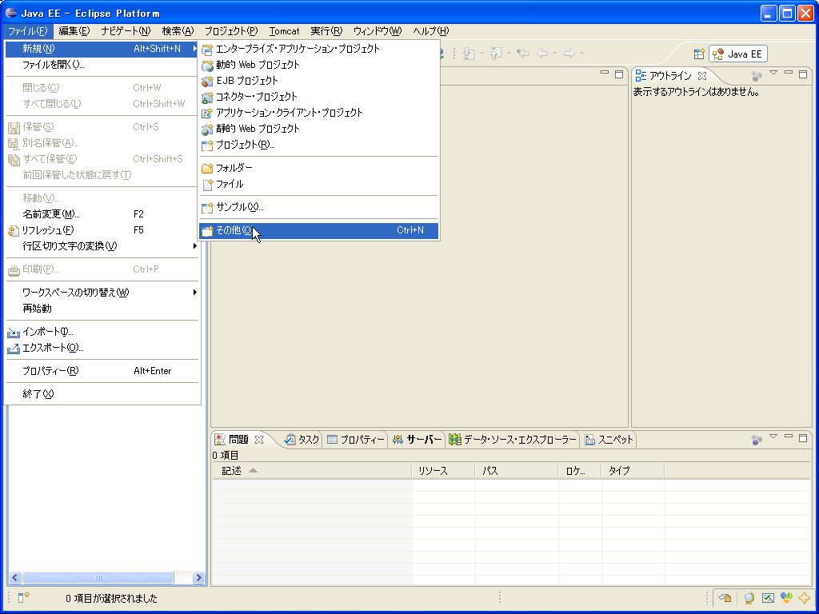The image size is (819, 614).
Task: Click 名前変更(M)... menu entry
Action: (102, 214)
